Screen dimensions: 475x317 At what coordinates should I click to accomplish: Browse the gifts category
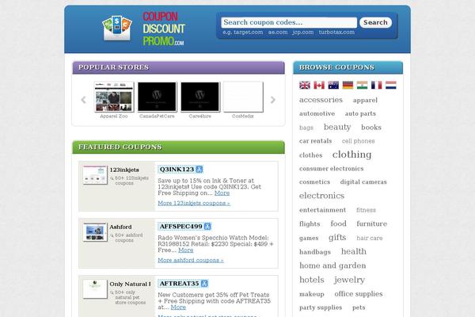pyautogui.click(x=337, y=237)
